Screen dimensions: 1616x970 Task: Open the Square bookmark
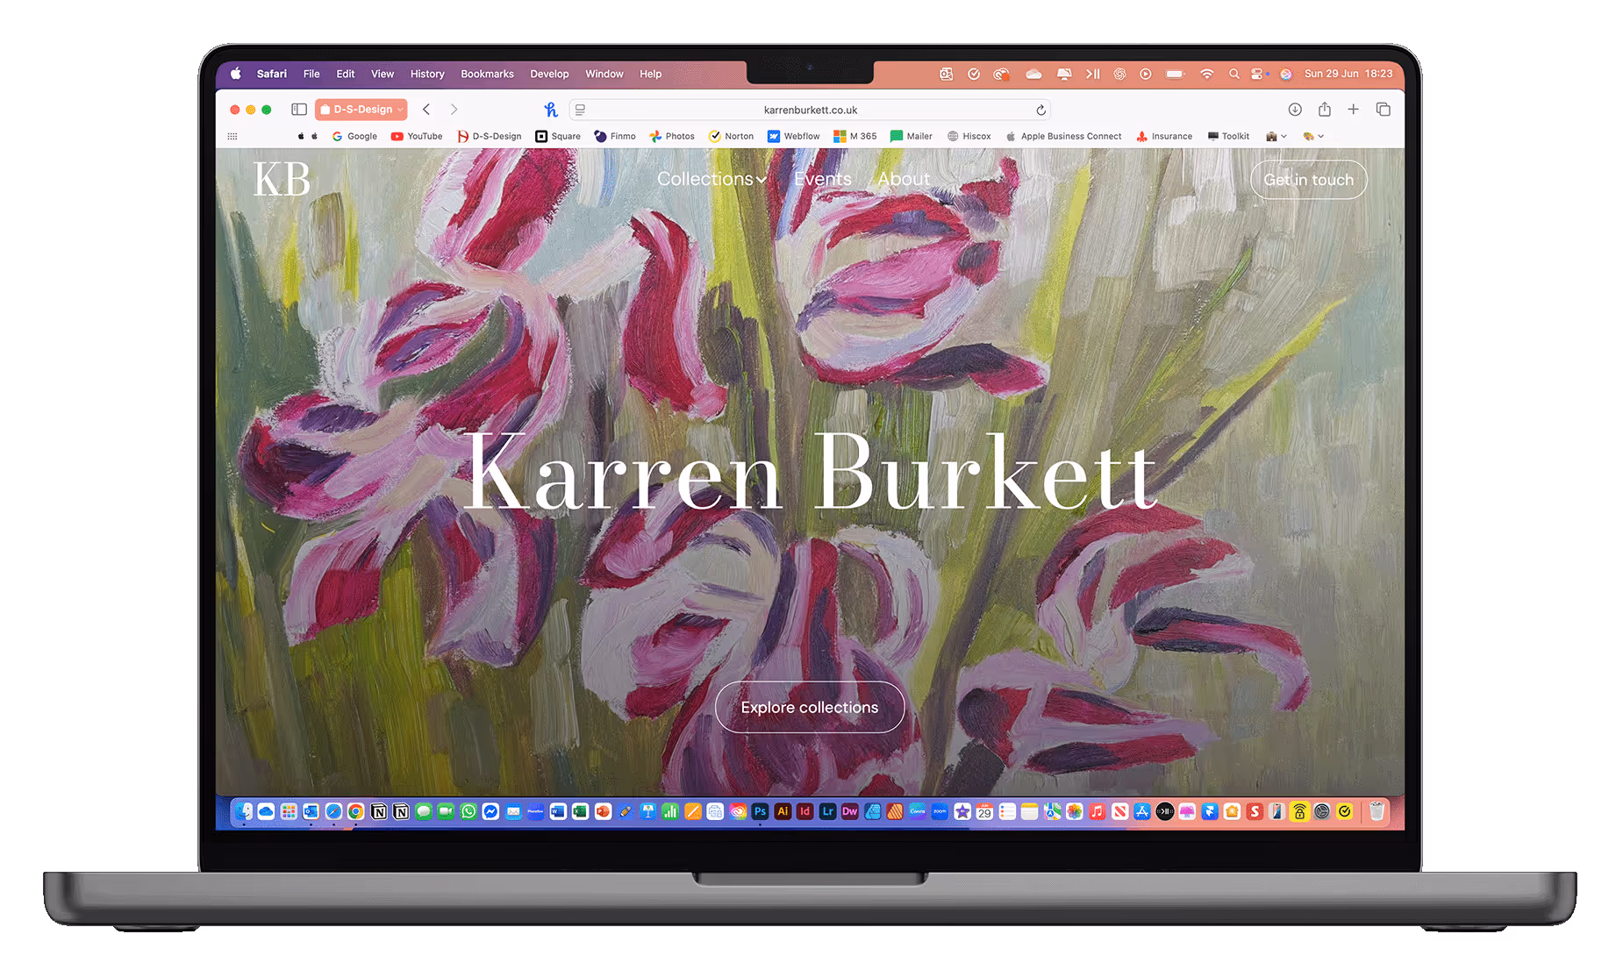point(558,136)
